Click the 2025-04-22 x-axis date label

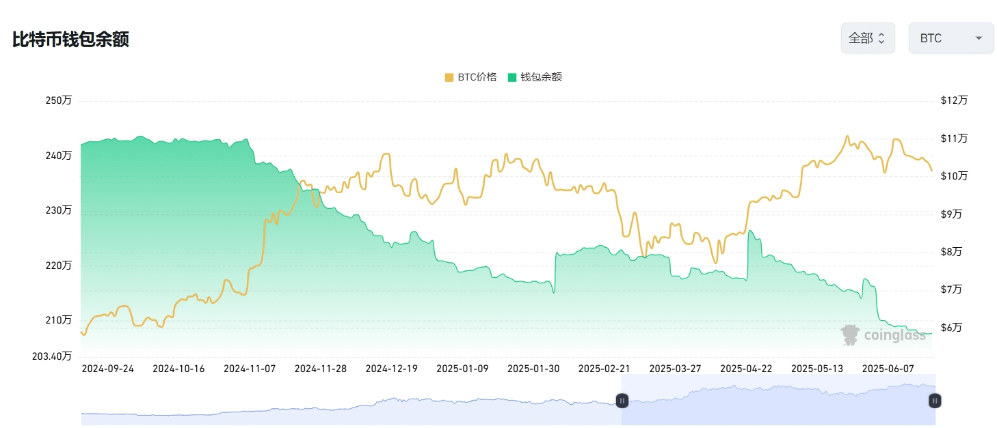pyautogui.click(x=746, y=369)
